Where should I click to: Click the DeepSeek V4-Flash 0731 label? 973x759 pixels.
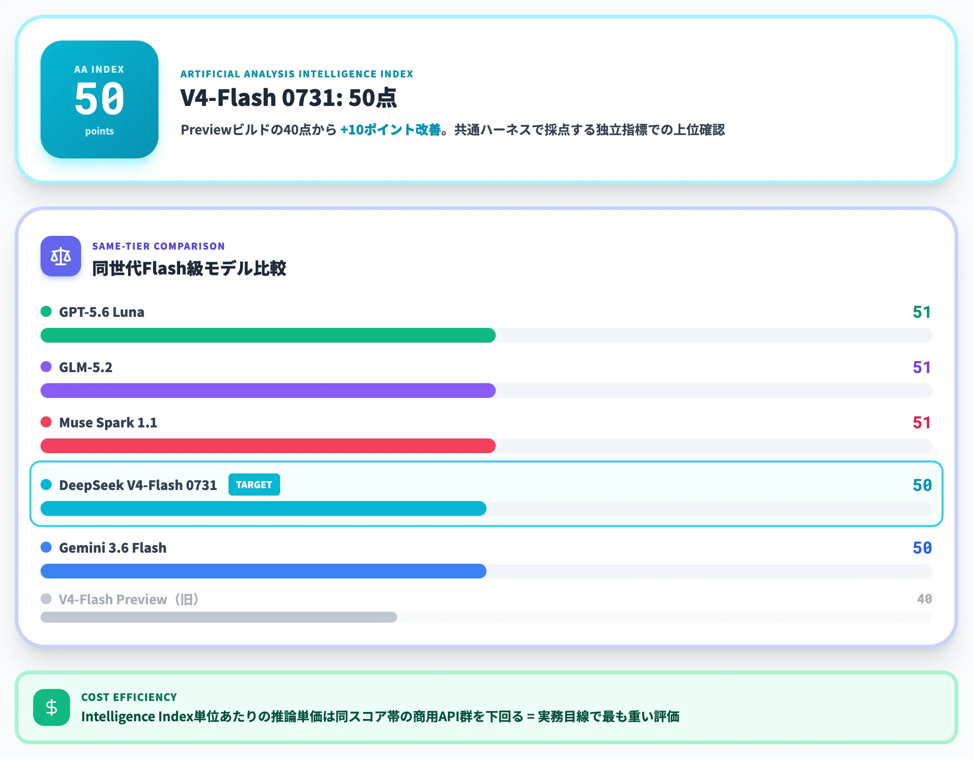pos(138,485)
